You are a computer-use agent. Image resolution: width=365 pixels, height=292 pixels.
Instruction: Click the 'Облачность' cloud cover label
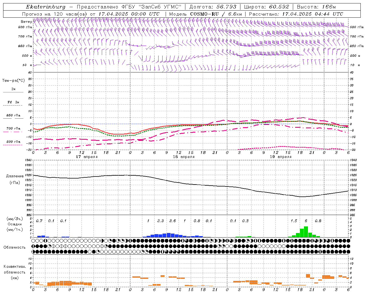point(15,247)
